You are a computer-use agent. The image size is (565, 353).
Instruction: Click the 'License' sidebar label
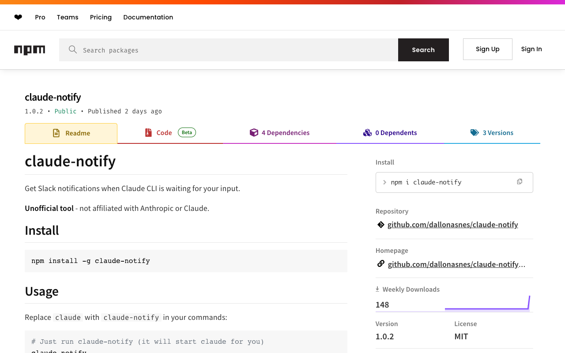[466, 324]
